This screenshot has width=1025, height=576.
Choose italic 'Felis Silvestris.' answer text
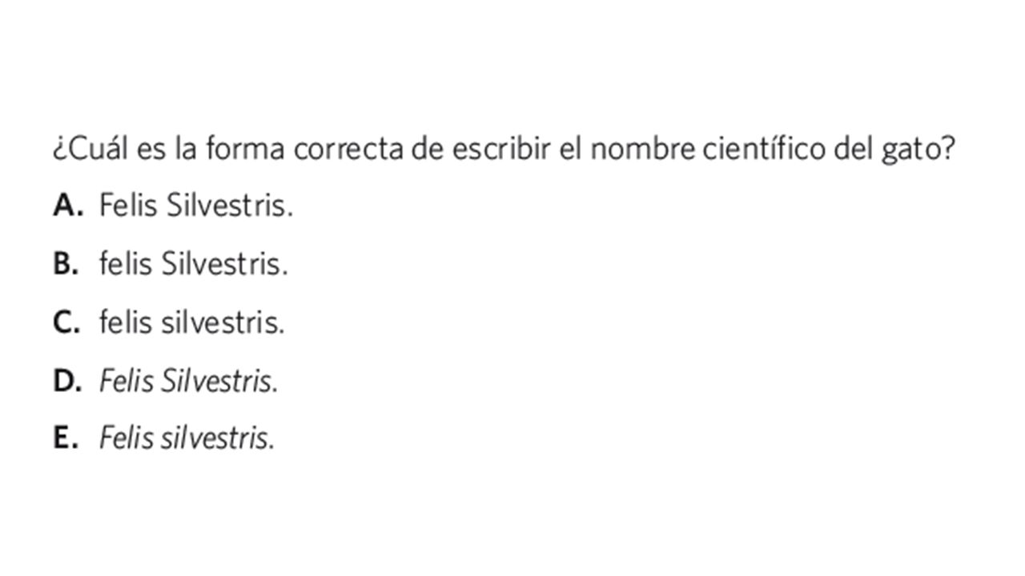(189, 381)
